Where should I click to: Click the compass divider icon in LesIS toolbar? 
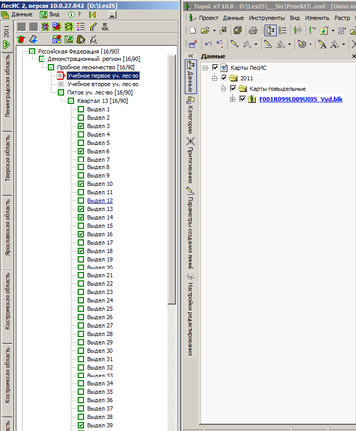(93, 40)
